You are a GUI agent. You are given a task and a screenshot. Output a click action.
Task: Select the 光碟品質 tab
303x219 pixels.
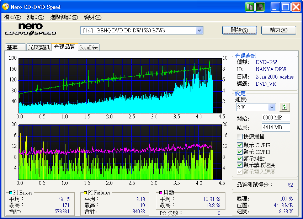pyautogui.click(x=64, y=47)
